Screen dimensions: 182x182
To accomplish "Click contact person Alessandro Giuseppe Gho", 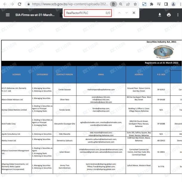I will pos(65,124).
